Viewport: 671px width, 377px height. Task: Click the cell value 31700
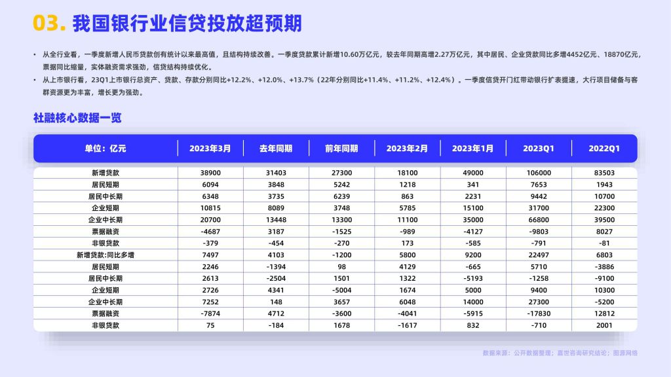coord(539,207)
